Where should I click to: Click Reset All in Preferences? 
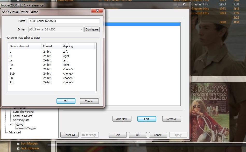coord(69,135)
